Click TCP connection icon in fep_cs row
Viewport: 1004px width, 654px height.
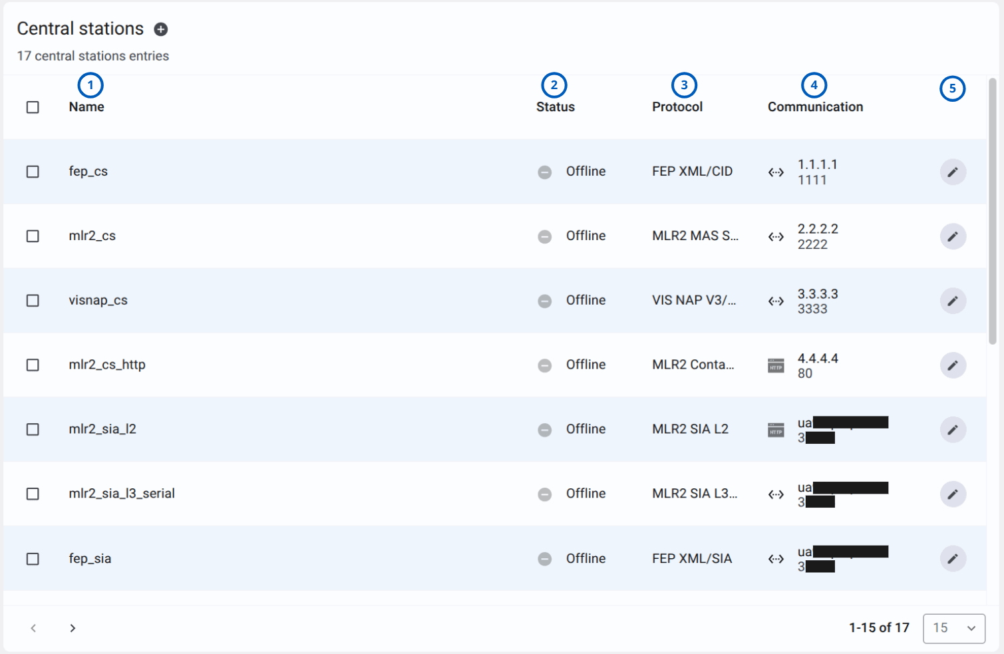776,172
